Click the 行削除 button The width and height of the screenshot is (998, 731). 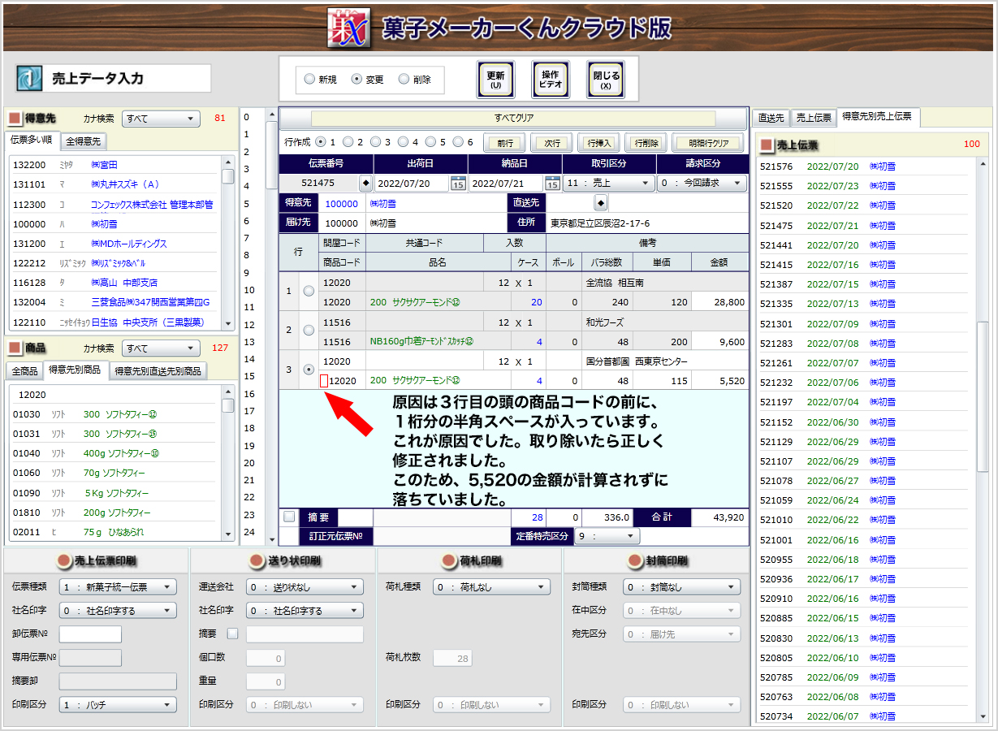[x=646, y=143]
